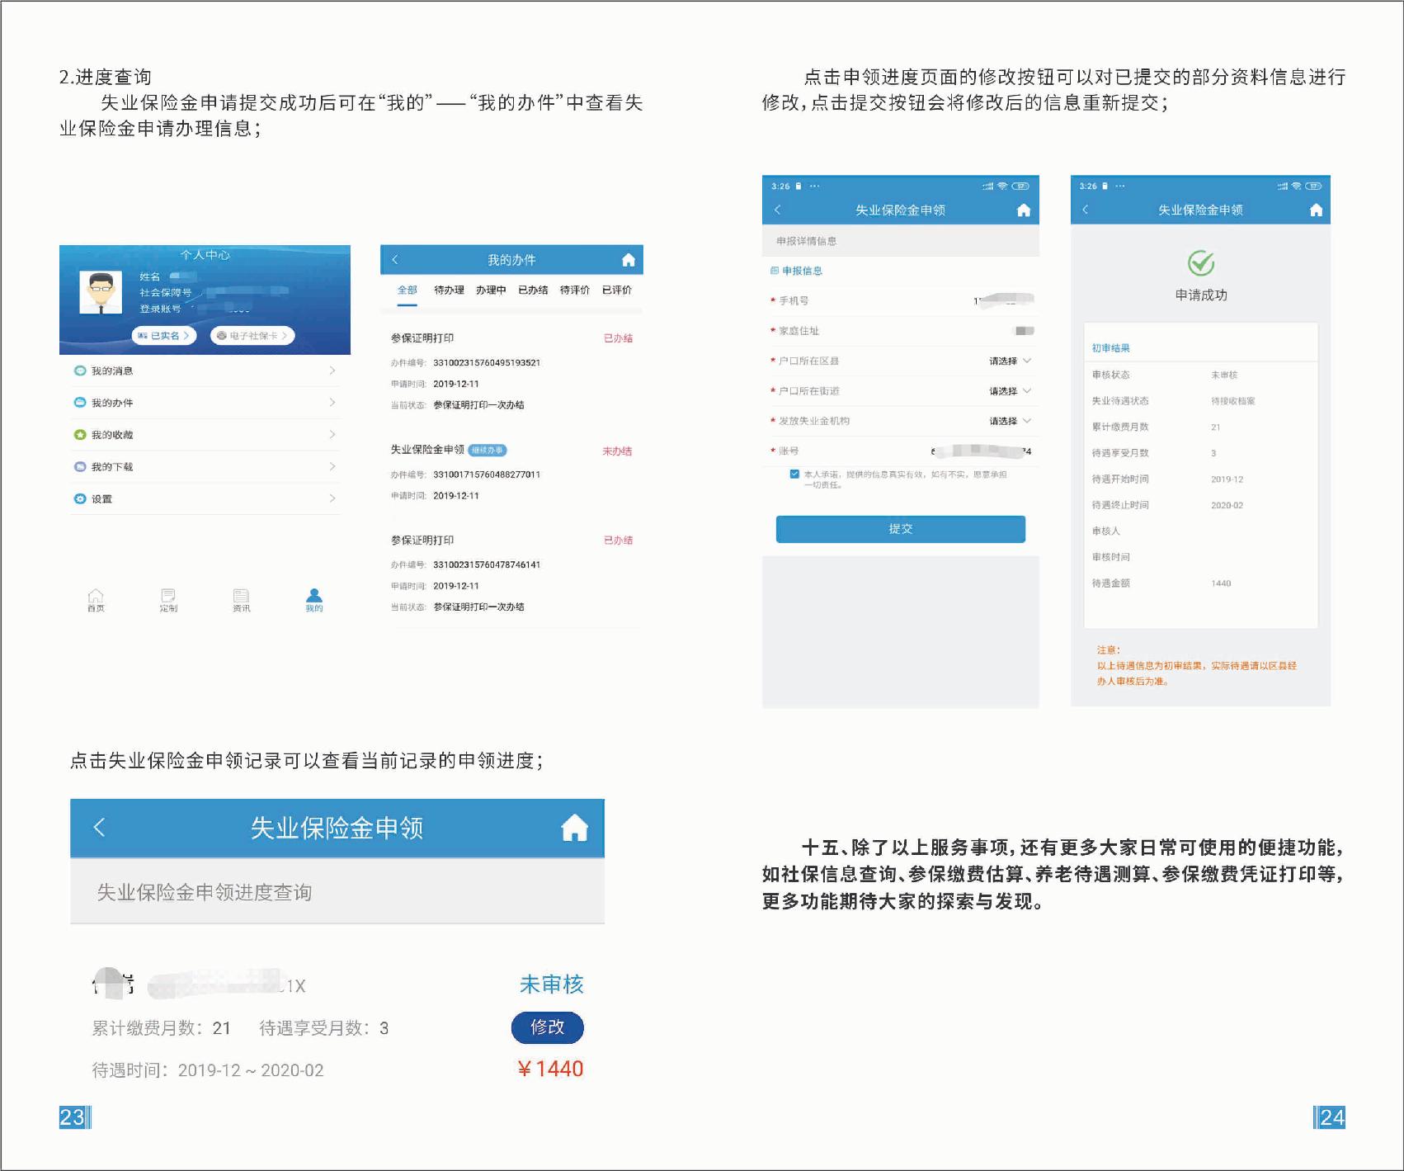Select 我的 in the bottom navigation bar
1404x1171 pixels.
coord(314,600)
